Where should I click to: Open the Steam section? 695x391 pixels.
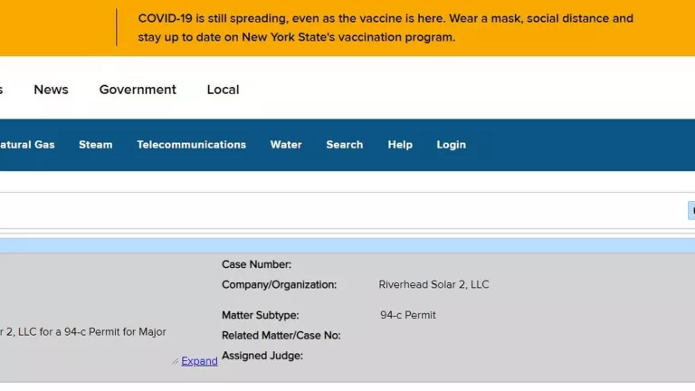pos(95,145)
